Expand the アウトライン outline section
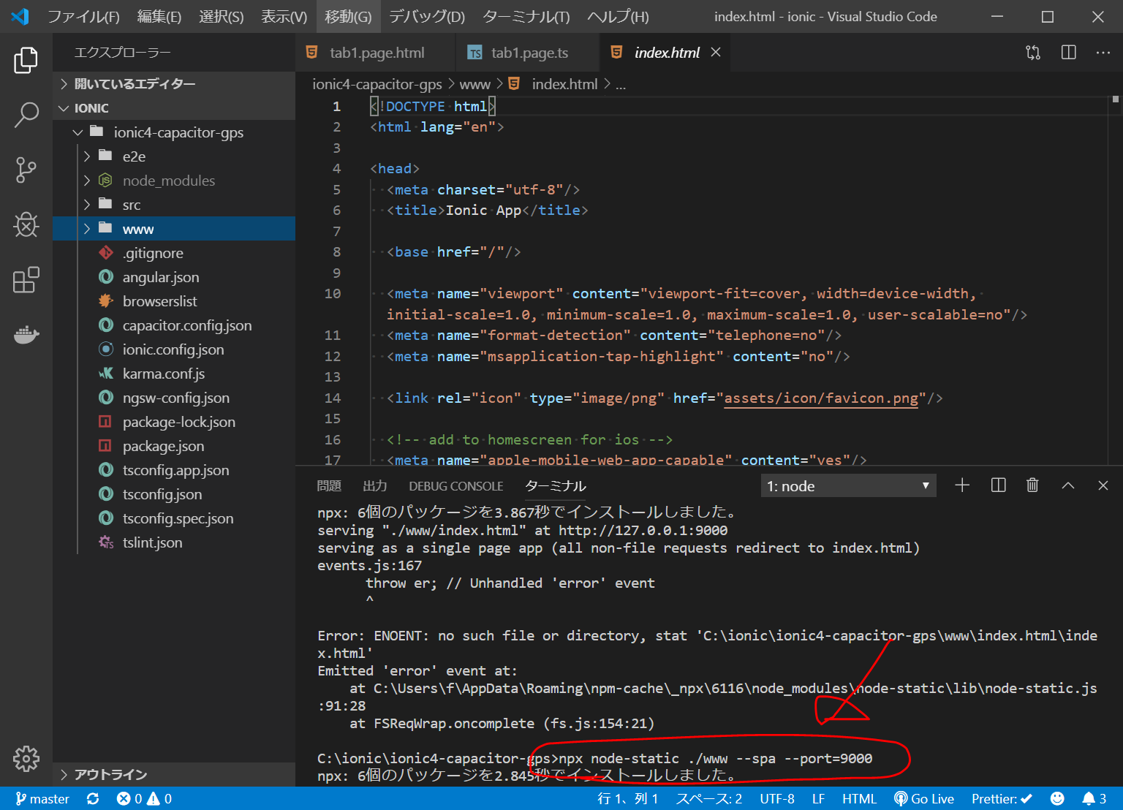Viewport: 1123px width, 810px height. pyautogui.click(x=110, y=775)
